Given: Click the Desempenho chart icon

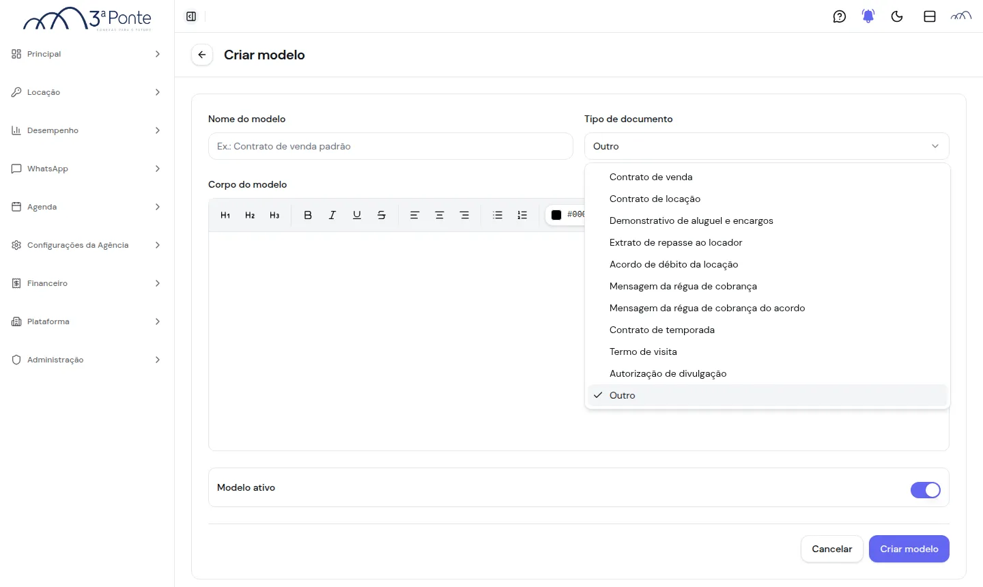Looking at the screenshot, I should click(16, 130).
